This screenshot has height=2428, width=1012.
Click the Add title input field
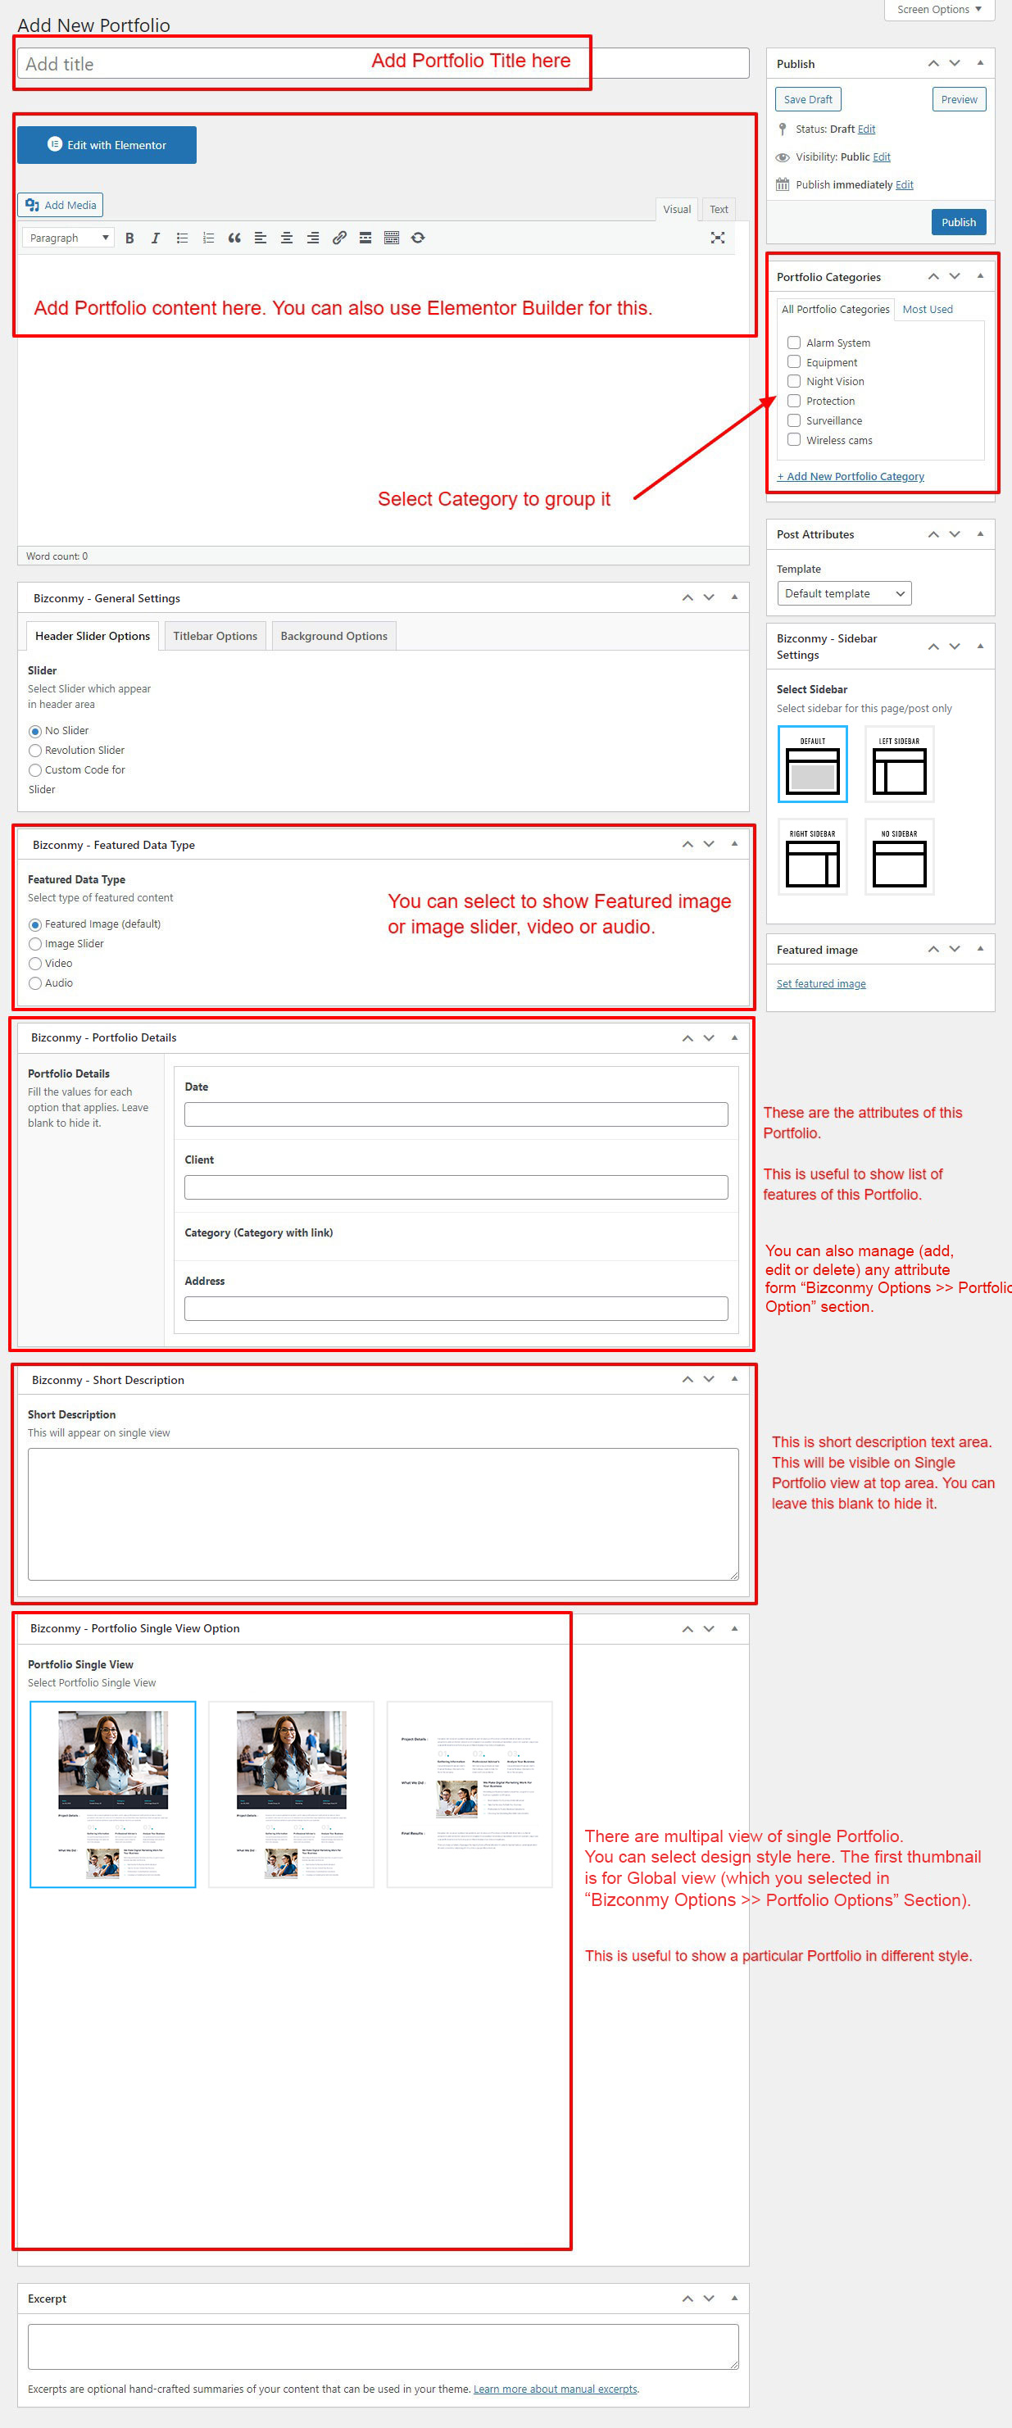coord(188,64)
